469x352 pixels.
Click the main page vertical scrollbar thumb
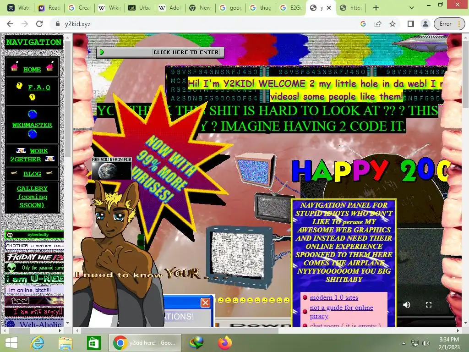[x=465, y=75]
